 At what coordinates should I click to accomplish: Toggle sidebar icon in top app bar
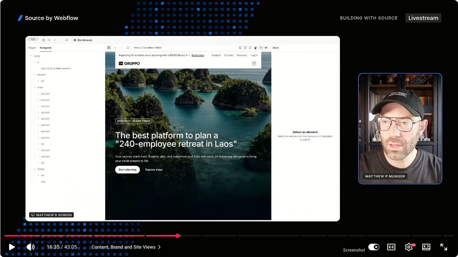click(x=44, y=40)
